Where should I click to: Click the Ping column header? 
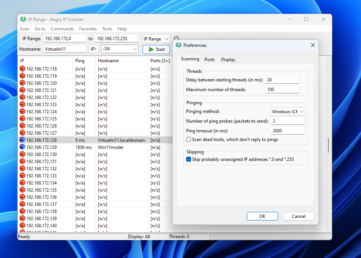point(84,60)
